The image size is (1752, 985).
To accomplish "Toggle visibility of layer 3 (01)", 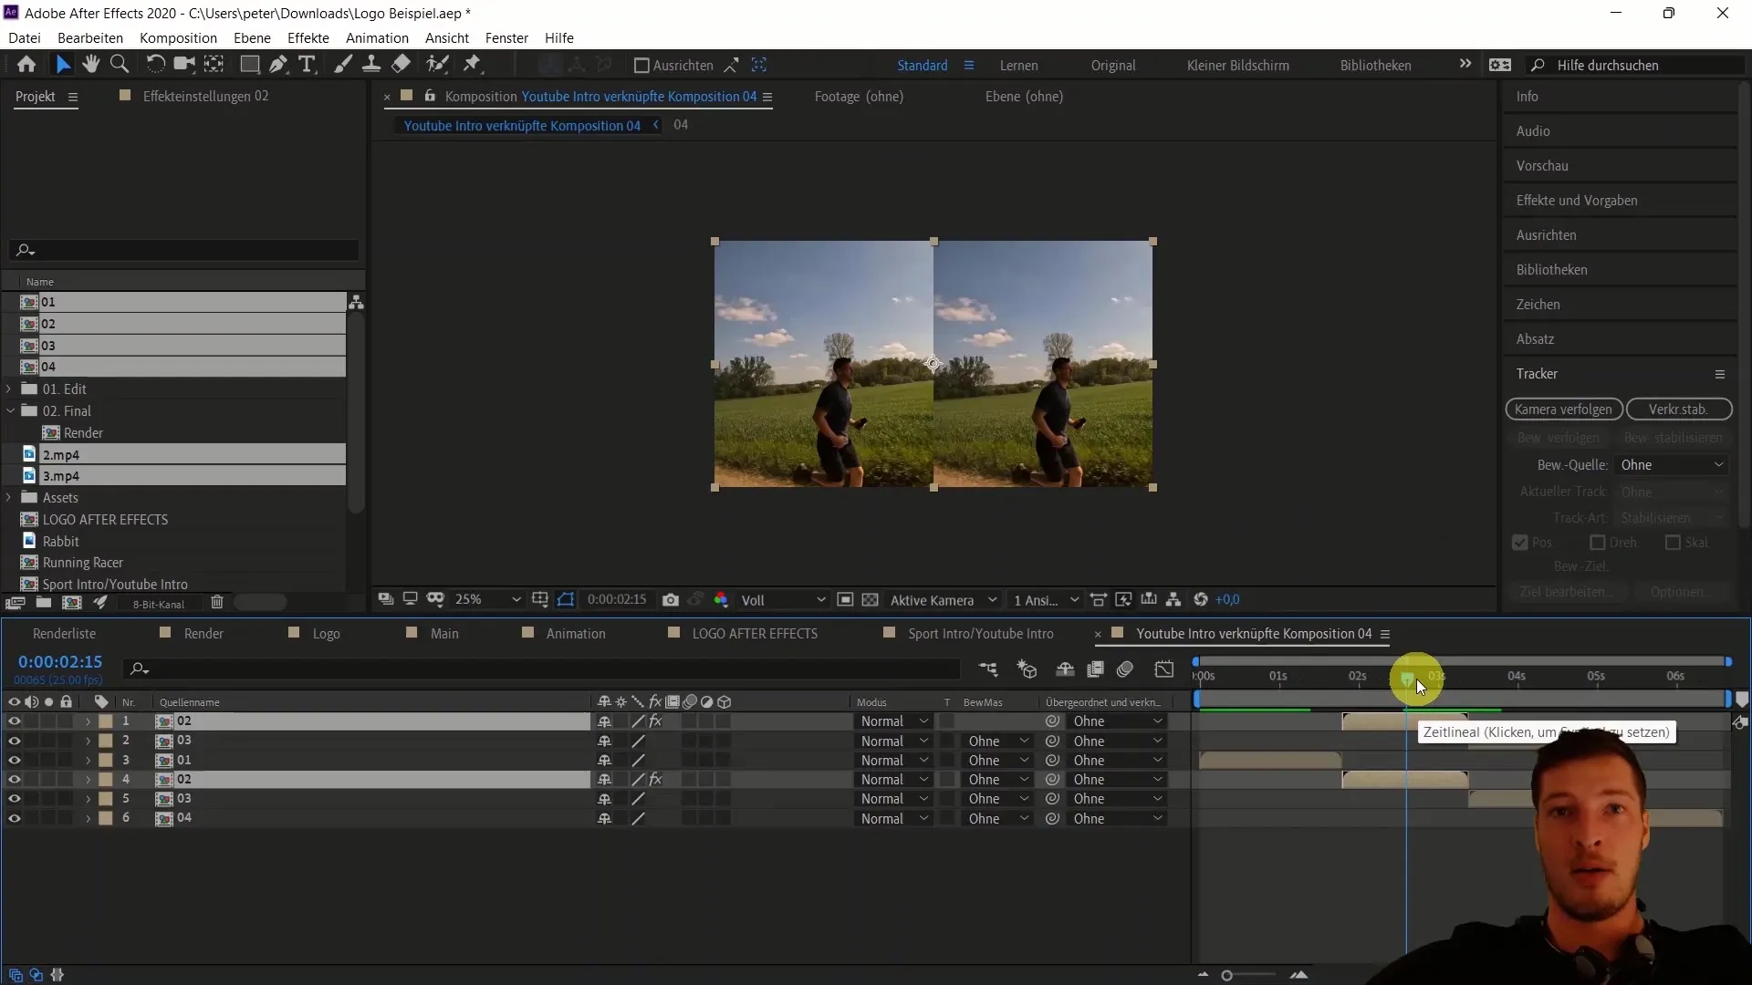I will coord(15,759).
